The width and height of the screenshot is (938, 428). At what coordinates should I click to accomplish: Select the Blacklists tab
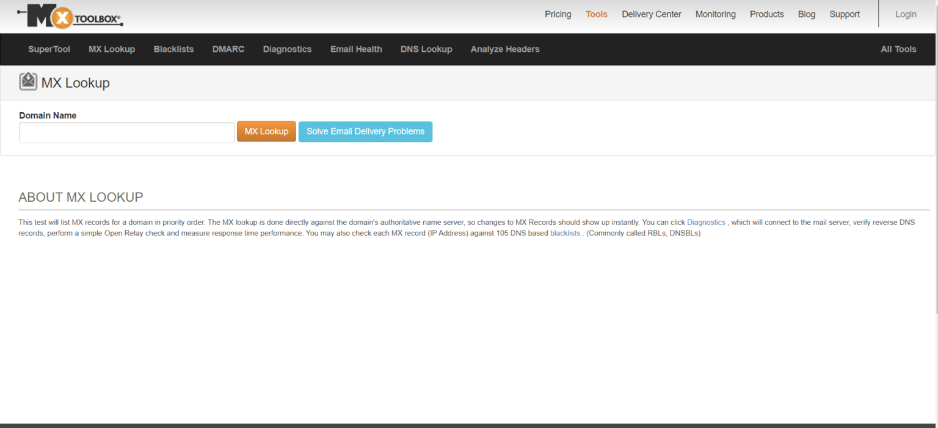tap(173, 49)
